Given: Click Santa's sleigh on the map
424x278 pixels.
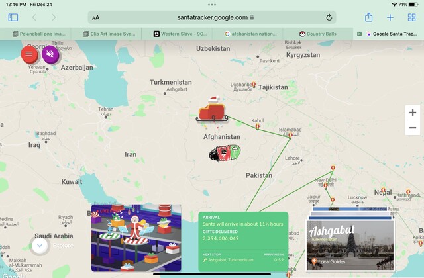Looking at the screenshot, I should pos(213,110).
